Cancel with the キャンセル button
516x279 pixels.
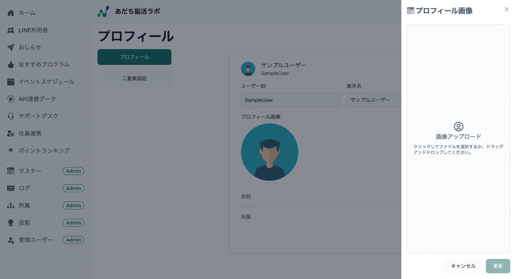[x=463, y=266]
